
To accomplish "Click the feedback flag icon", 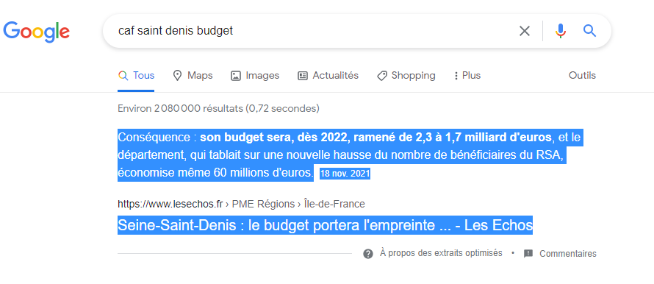I will point(528,254).
